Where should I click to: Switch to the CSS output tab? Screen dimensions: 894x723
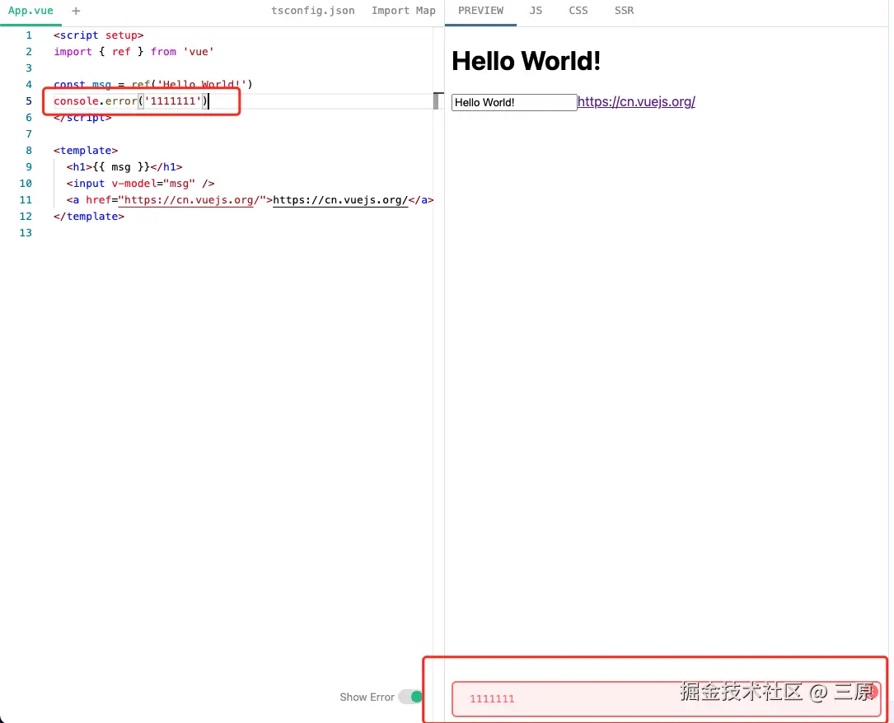point(578,11)
